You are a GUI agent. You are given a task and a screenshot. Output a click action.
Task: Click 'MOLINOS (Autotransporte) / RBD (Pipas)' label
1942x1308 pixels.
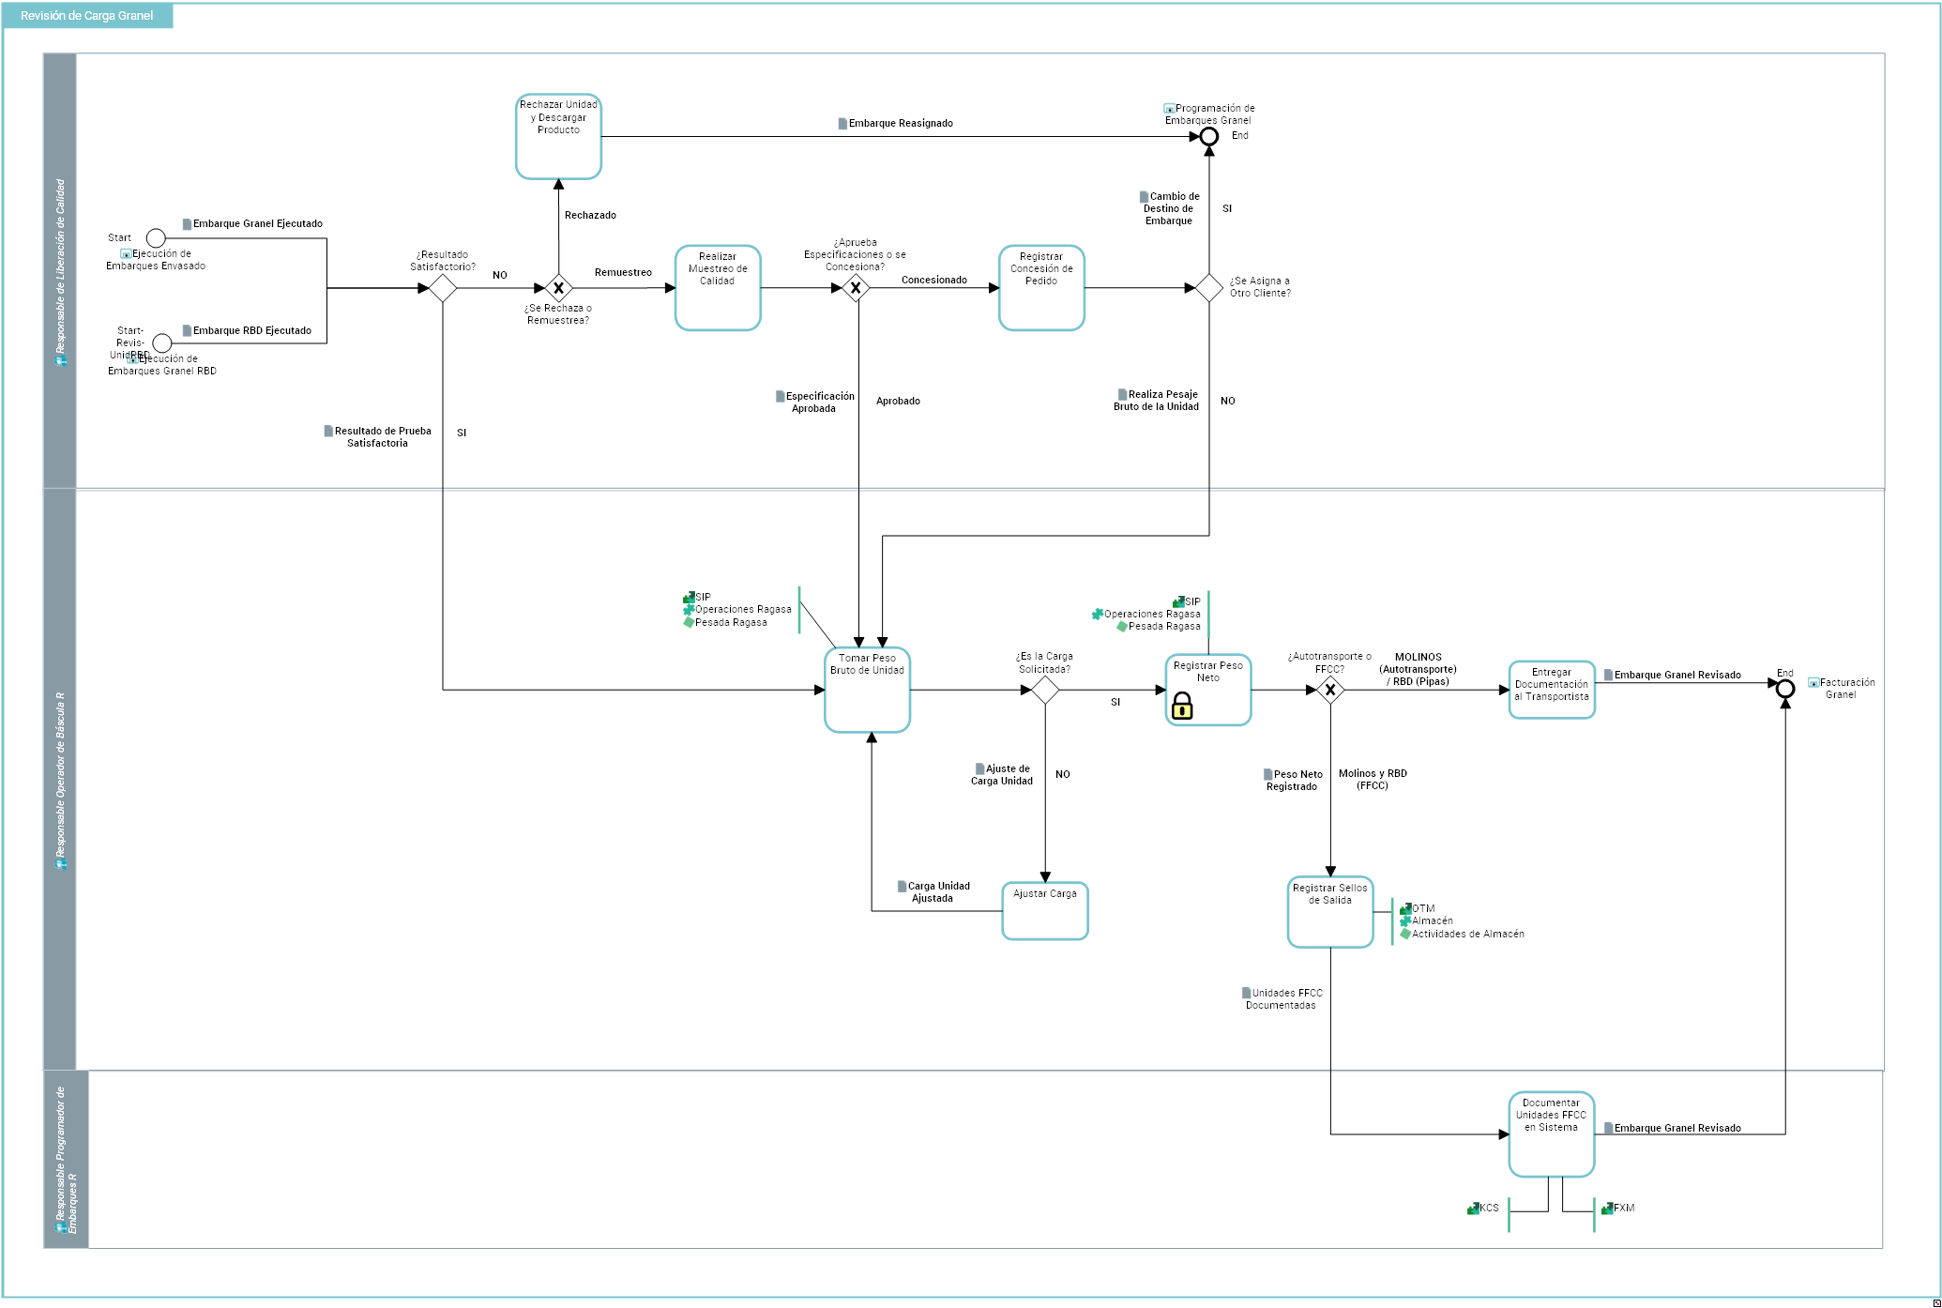(x=1418, y=670)
